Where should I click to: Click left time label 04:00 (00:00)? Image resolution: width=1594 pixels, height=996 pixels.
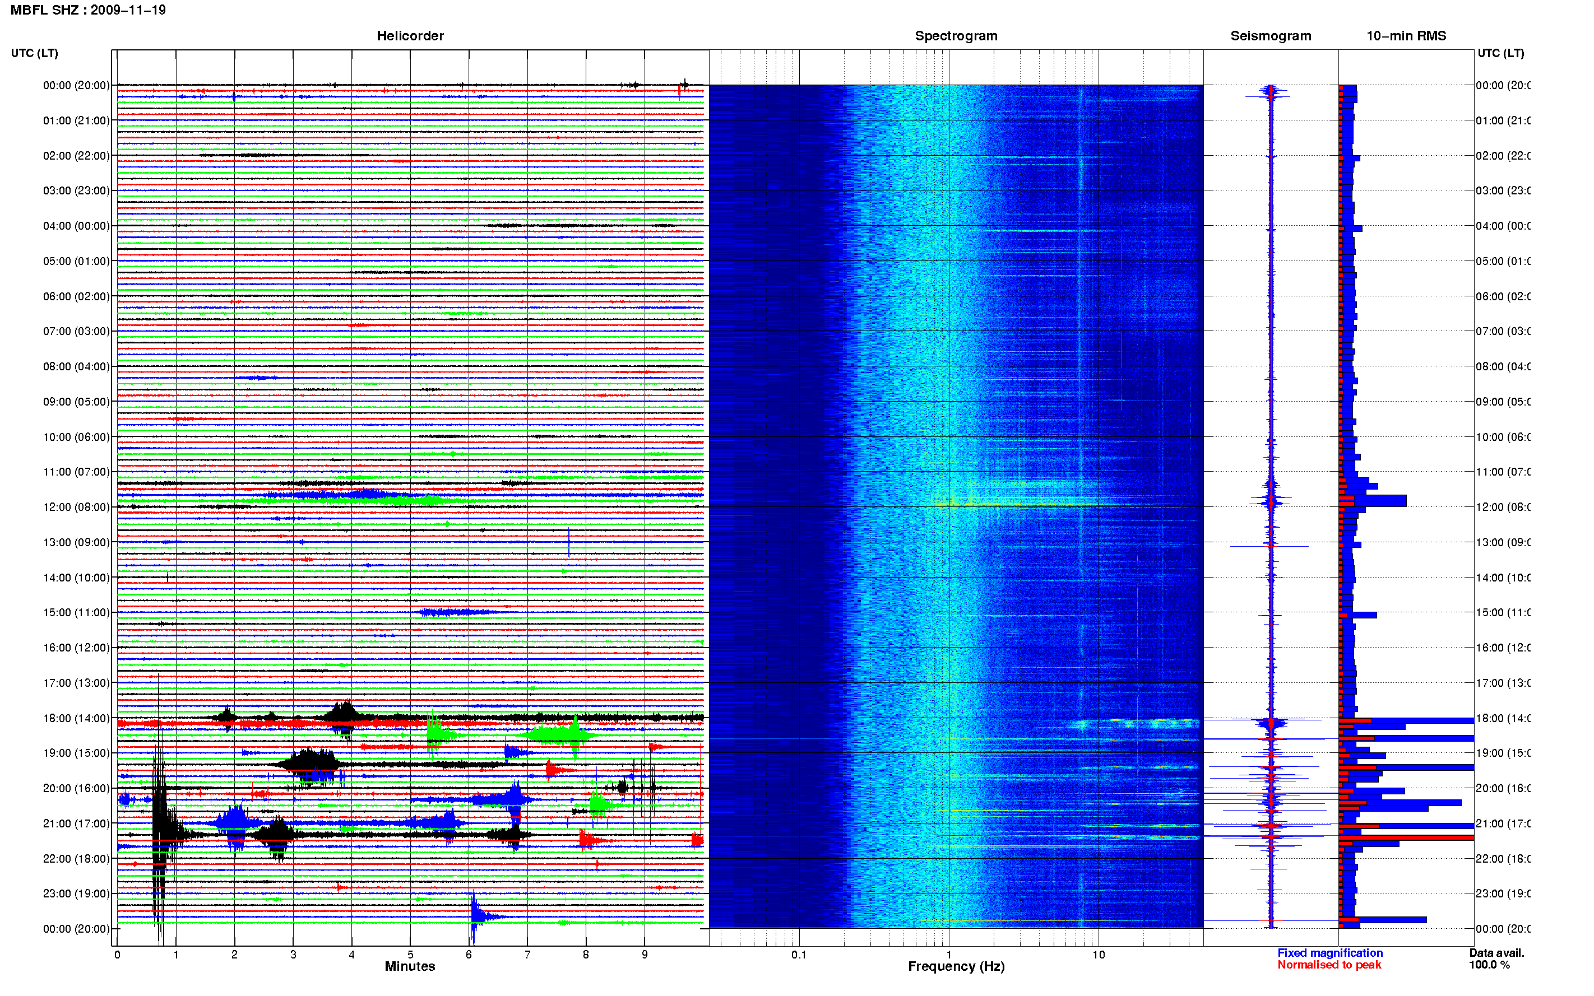(x=76, y=226)
